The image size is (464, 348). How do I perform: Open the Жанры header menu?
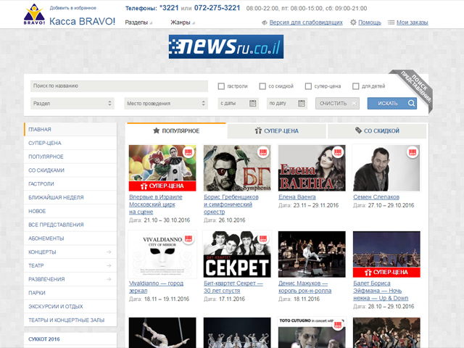(x=183, y=22)
